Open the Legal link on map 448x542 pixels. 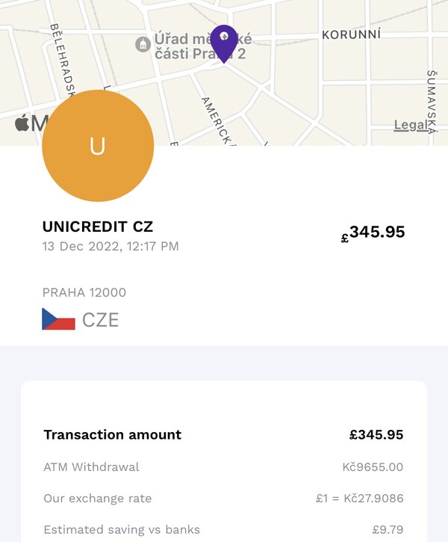point(411,125)
